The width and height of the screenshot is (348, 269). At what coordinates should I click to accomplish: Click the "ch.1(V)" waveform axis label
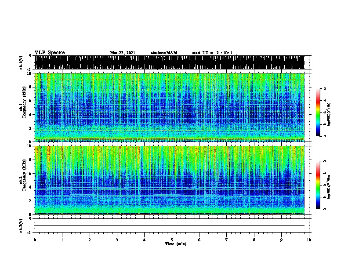[x=21, y=62]
